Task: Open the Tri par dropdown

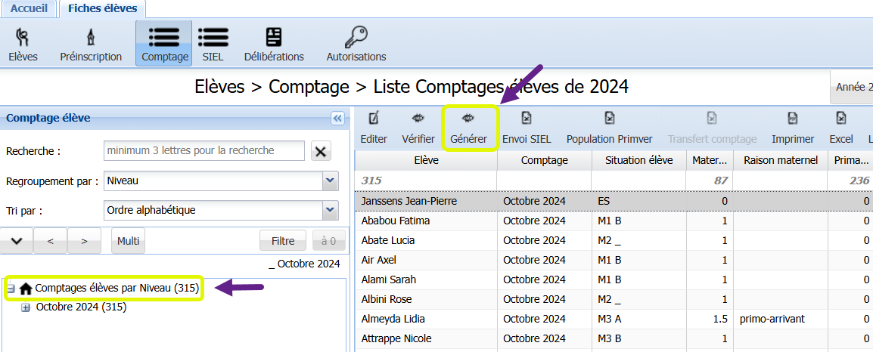Action: (330, 210)
